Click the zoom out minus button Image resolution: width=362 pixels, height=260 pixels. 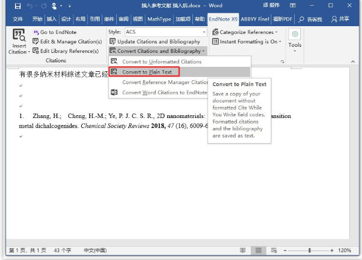click(285, 251)
